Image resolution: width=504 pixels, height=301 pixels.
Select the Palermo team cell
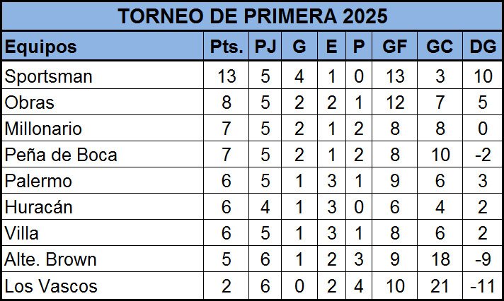(103, 181)
